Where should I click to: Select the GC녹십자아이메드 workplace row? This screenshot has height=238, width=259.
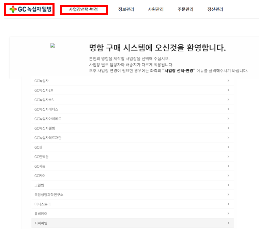[x=133, y=119]
